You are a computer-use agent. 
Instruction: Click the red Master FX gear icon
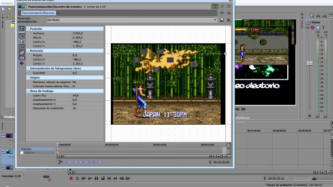point(313,28)
